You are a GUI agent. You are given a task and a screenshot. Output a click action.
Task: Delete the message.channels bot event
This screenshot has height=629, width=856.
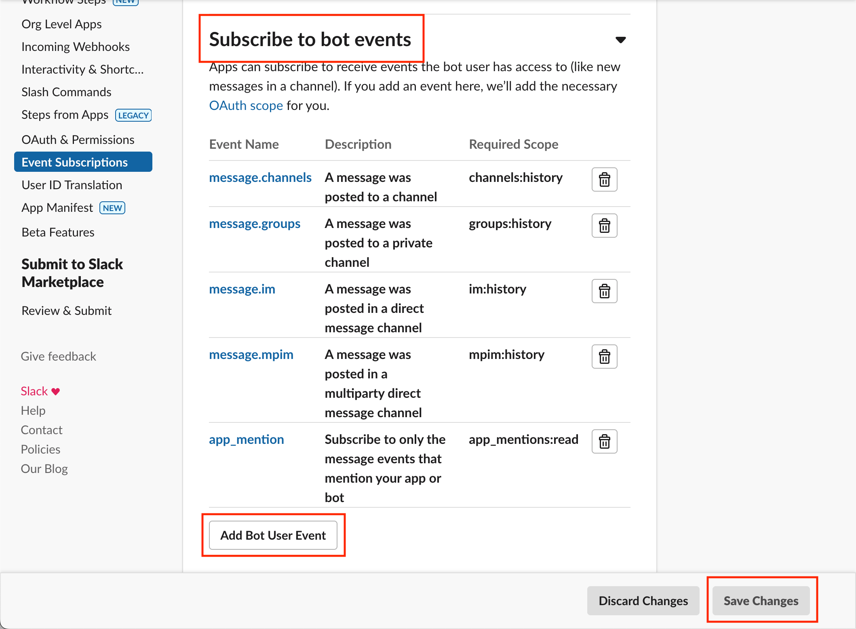604,179
